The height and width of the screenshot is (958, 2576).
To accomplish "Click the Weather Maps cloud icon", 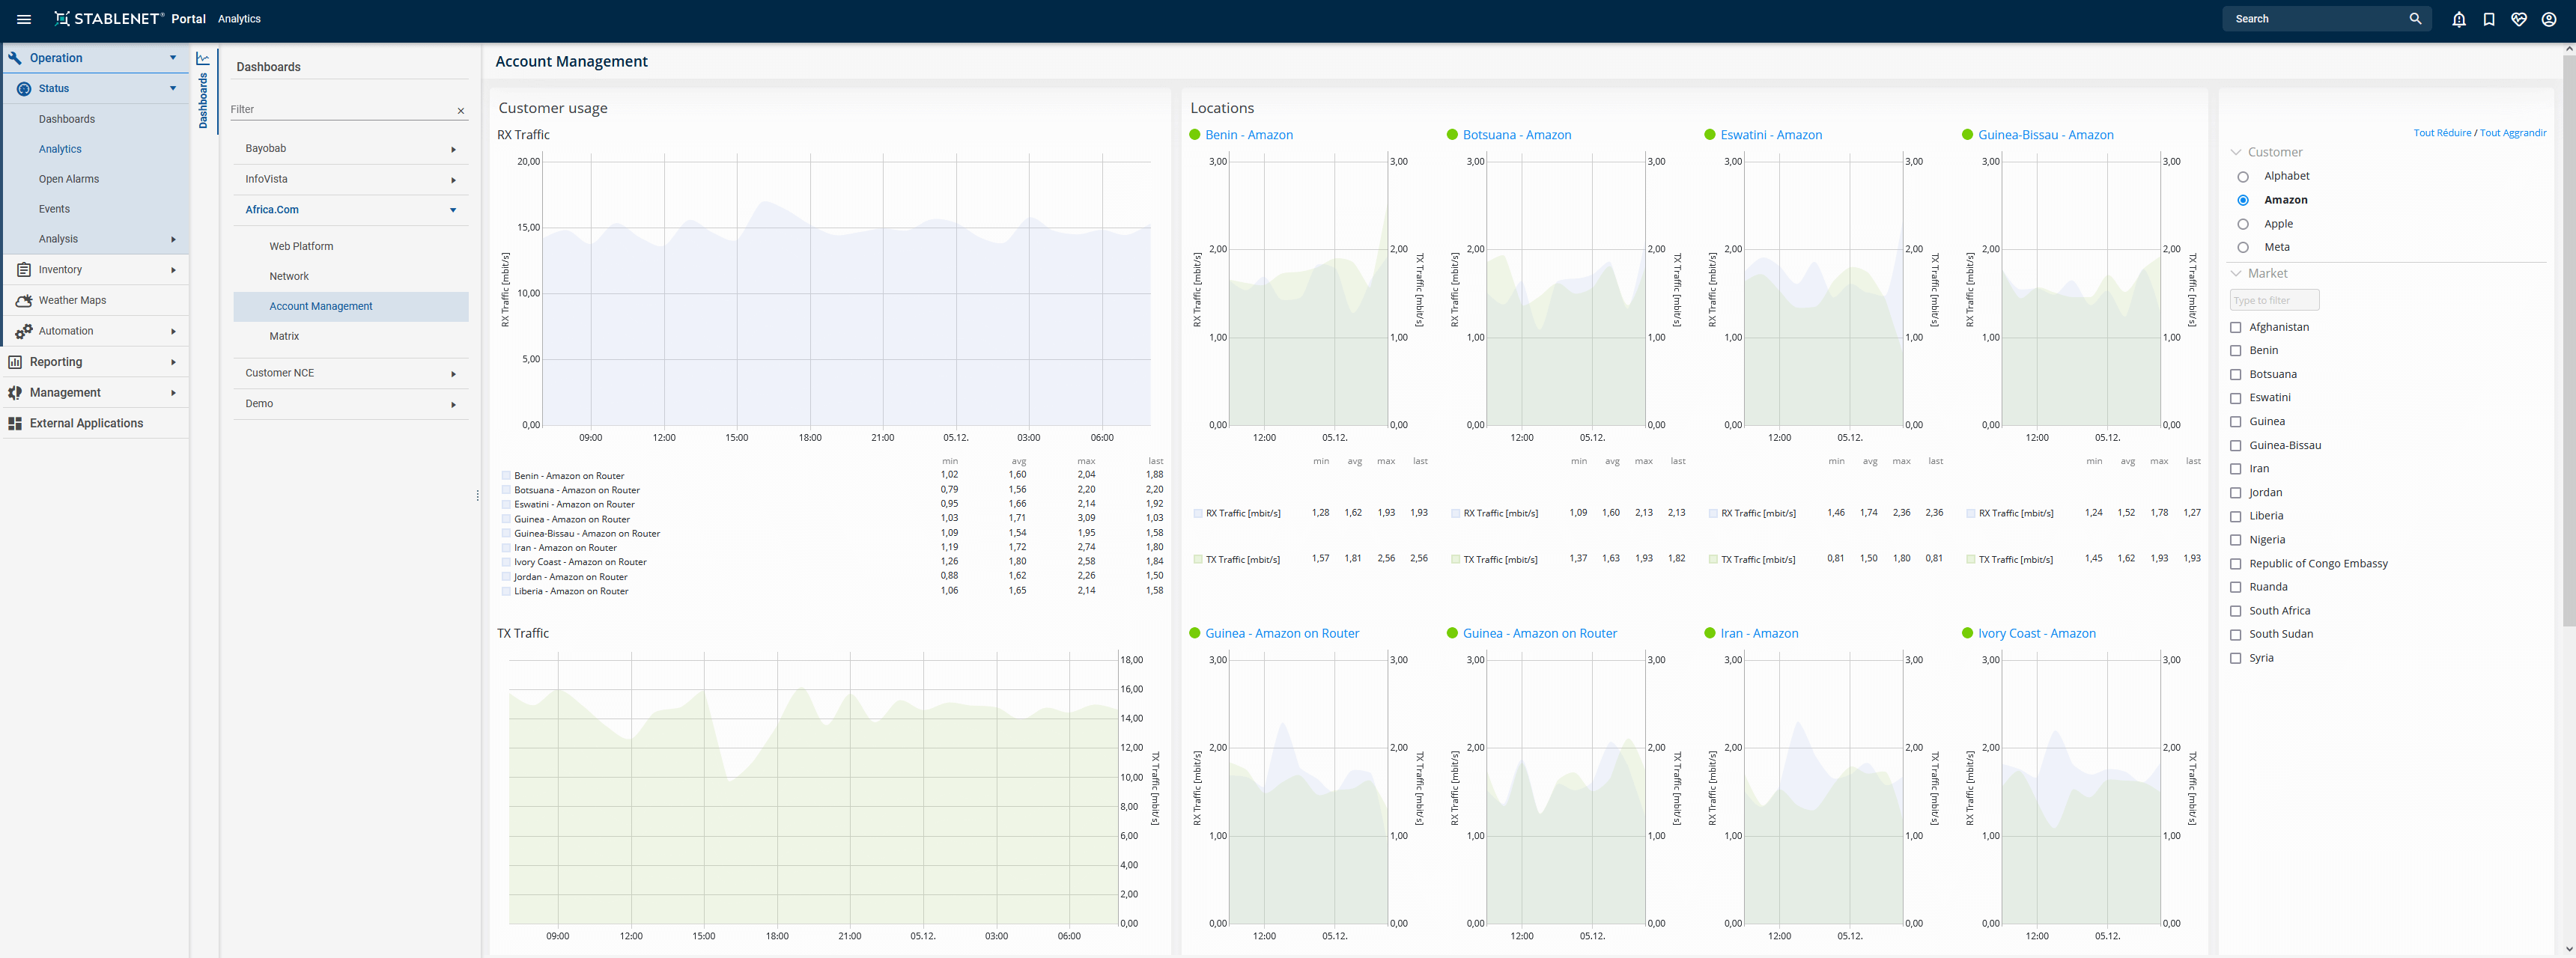I will click(24, 301).
